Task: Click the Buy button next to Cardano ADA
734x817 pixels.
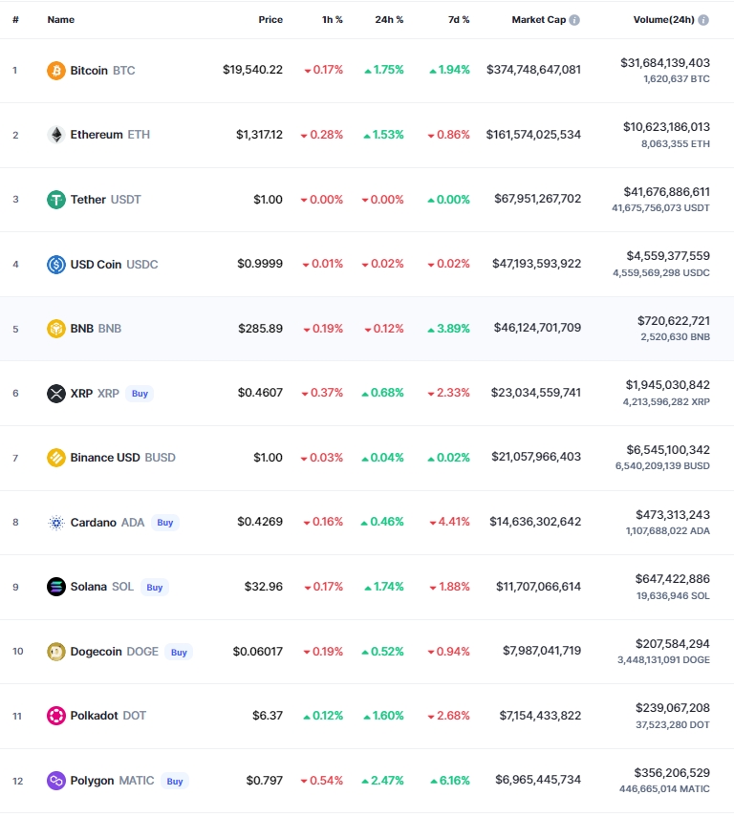Action: pos(165,523)
